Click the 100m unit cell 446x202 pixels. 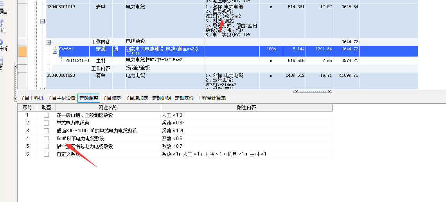click(x=271, y=51)
